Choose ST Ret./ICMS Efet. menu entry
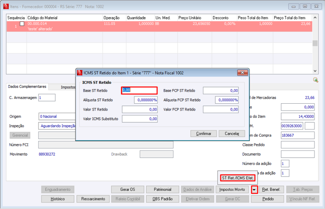 click(238, 178)
